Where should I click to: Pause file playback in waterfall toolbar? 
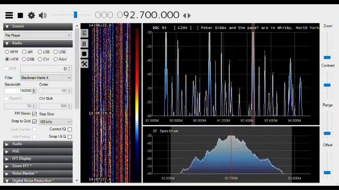point(84,44)
